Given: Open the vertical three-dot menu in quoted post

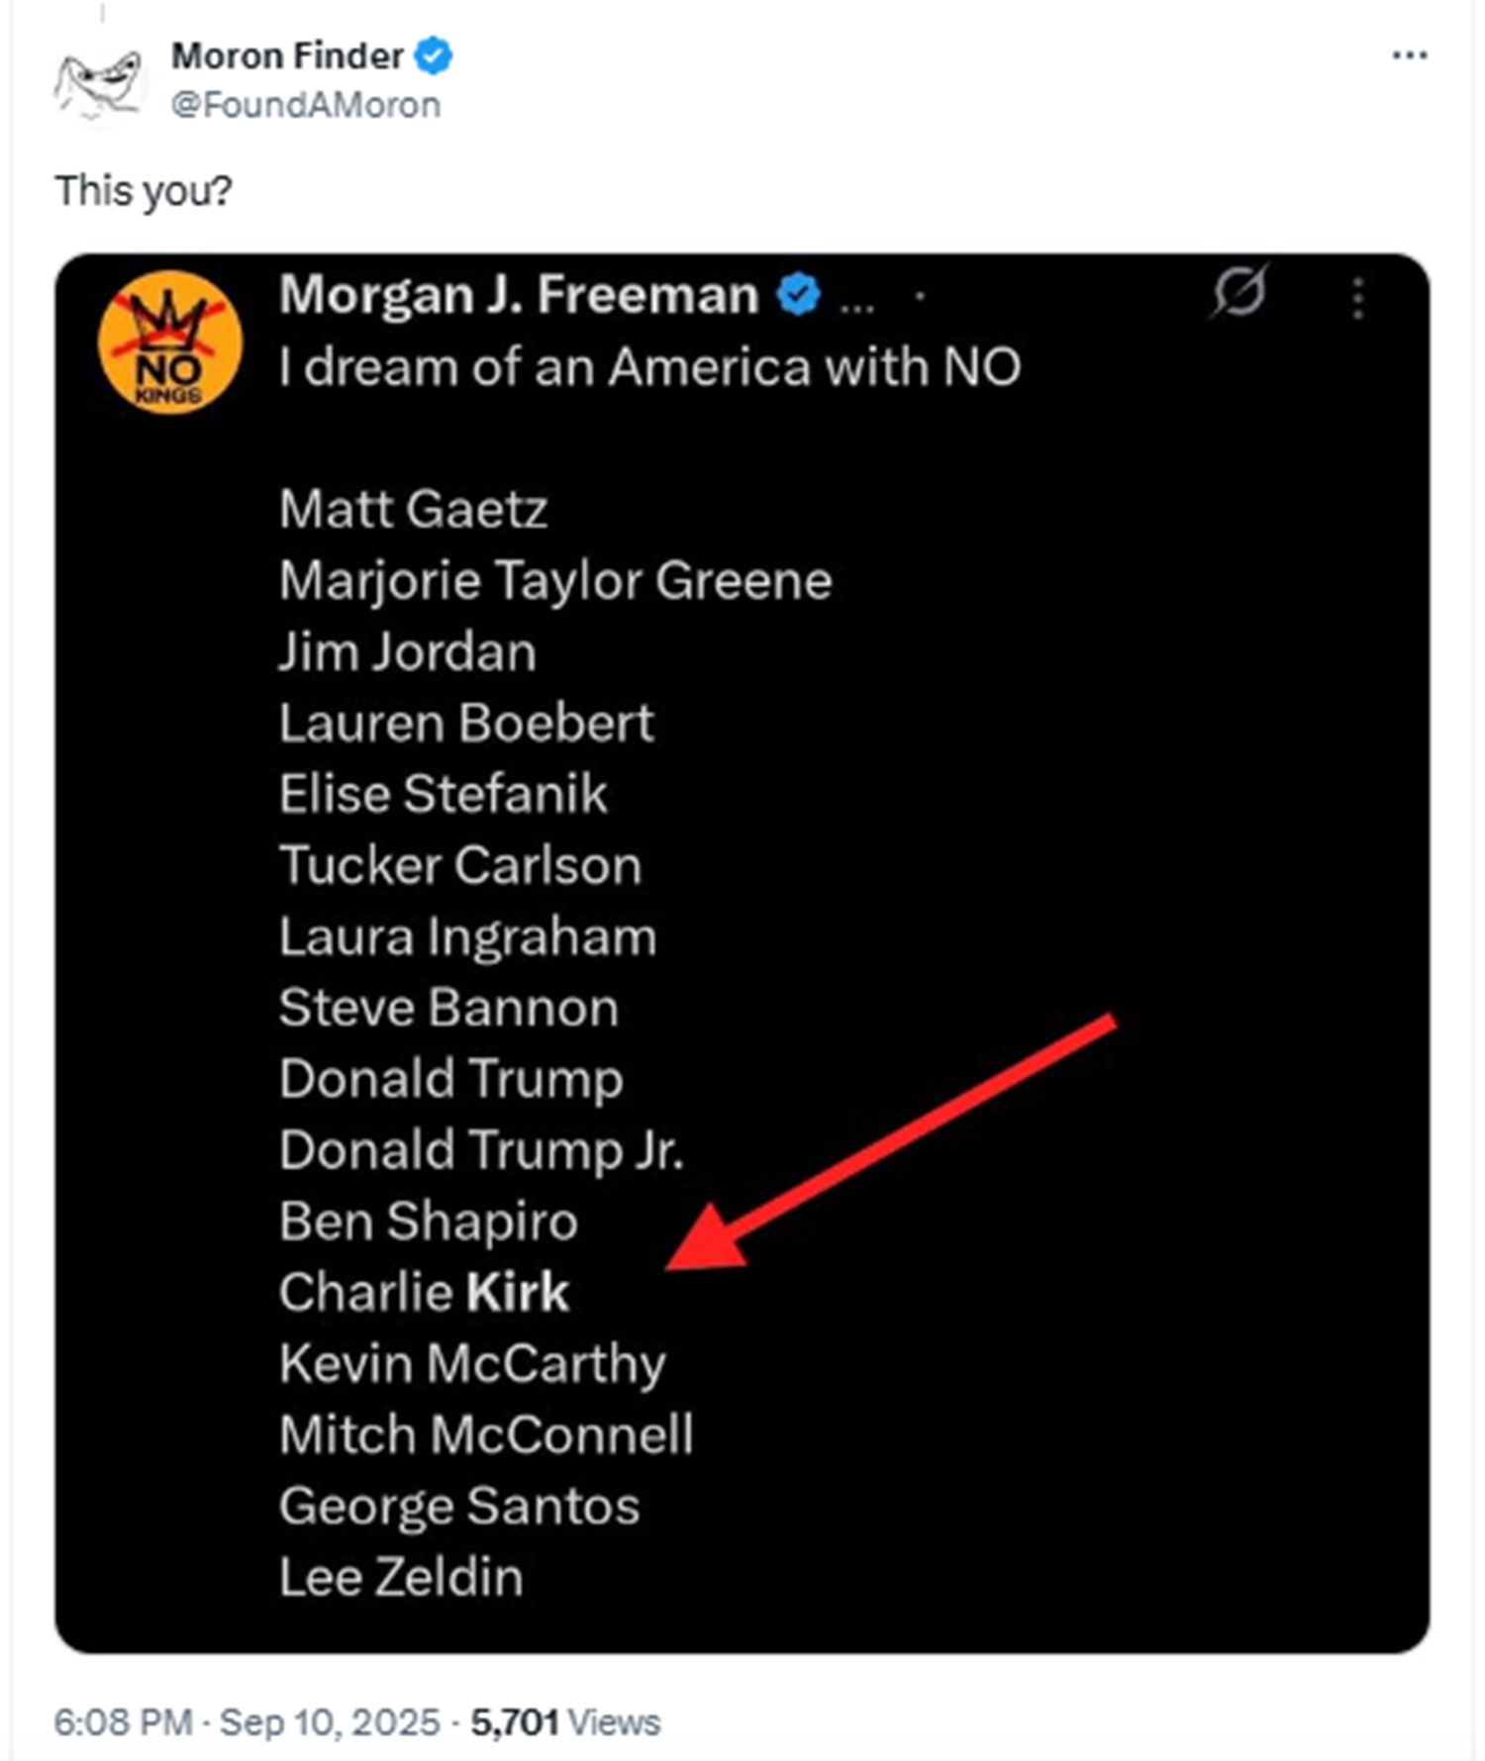Looking at the screenshot, I should pyautogui.click(x=1357, y=297).
